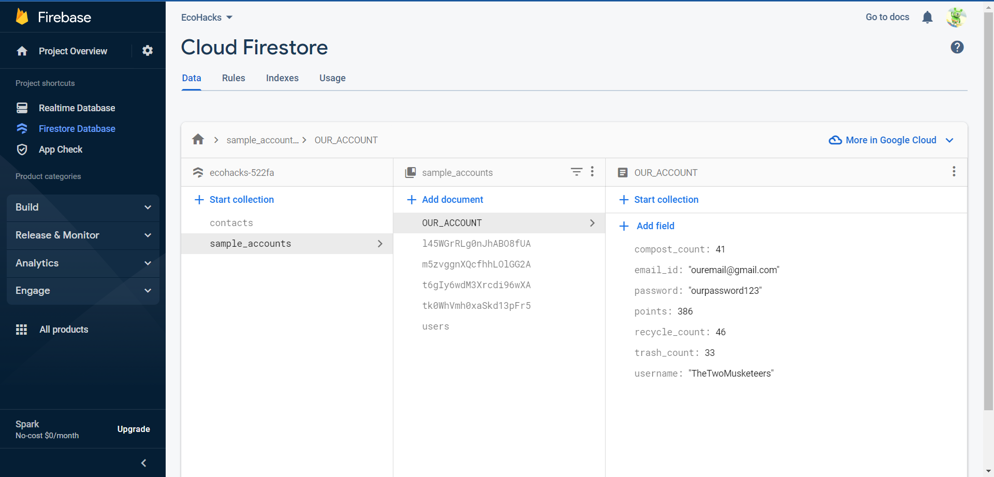Image resolution: width=994 pixels, height=477 pixels.
Task: Open filter icon for sample_accounts
Action: [x=577, y=172]
